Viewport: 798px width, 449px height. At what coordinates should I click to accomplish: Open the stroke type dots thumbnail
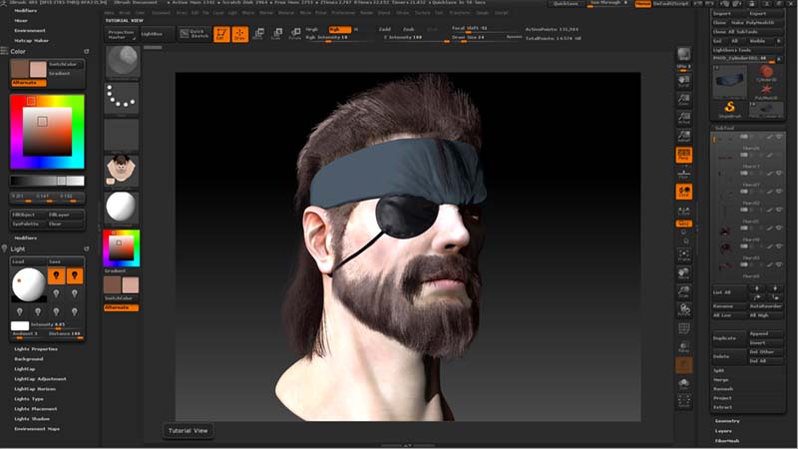122,97
